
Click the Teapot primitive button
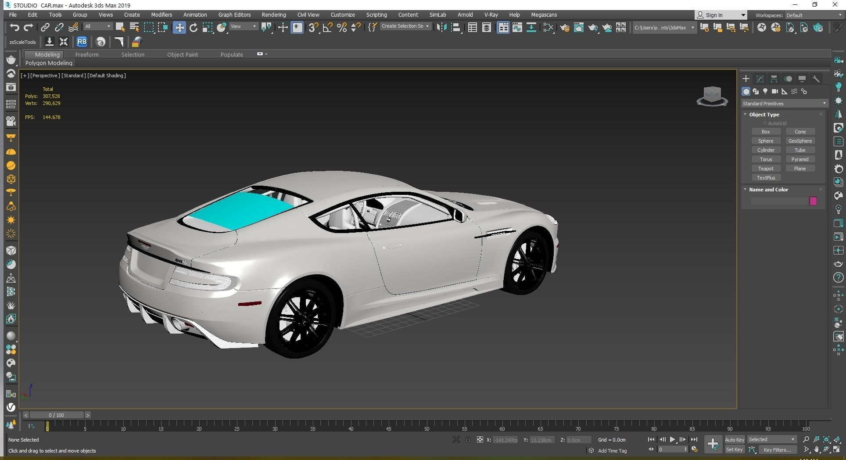[766, 169]
